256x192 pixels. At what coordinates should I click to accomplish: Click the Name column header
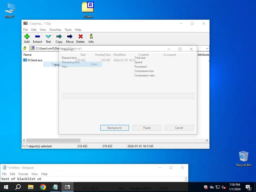27,55
